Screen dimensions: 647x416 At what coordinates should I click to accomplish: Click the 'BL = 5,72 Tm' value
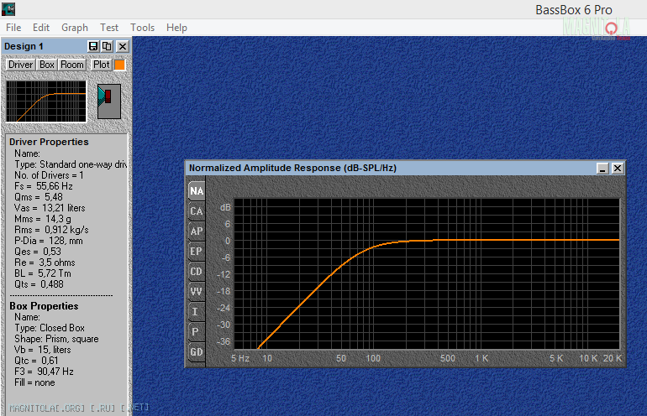click(43, 273)
